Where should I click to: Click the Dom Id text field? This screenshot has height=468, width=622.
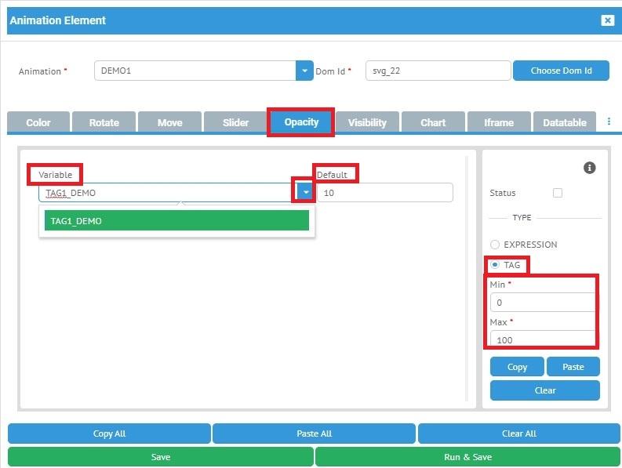[438, 71]
